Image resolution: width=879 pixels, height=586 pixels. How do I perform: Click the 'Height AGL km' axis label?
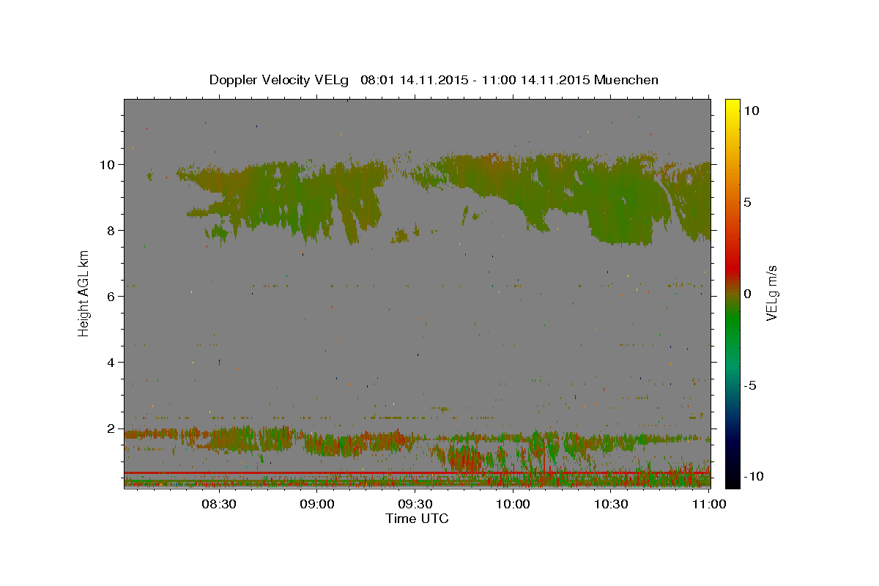[84, 293]
